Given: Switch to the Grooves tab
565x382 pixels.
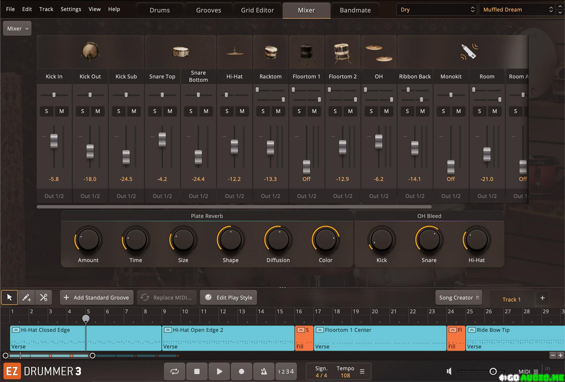Looking at the screenshot, I should [208, 10].
